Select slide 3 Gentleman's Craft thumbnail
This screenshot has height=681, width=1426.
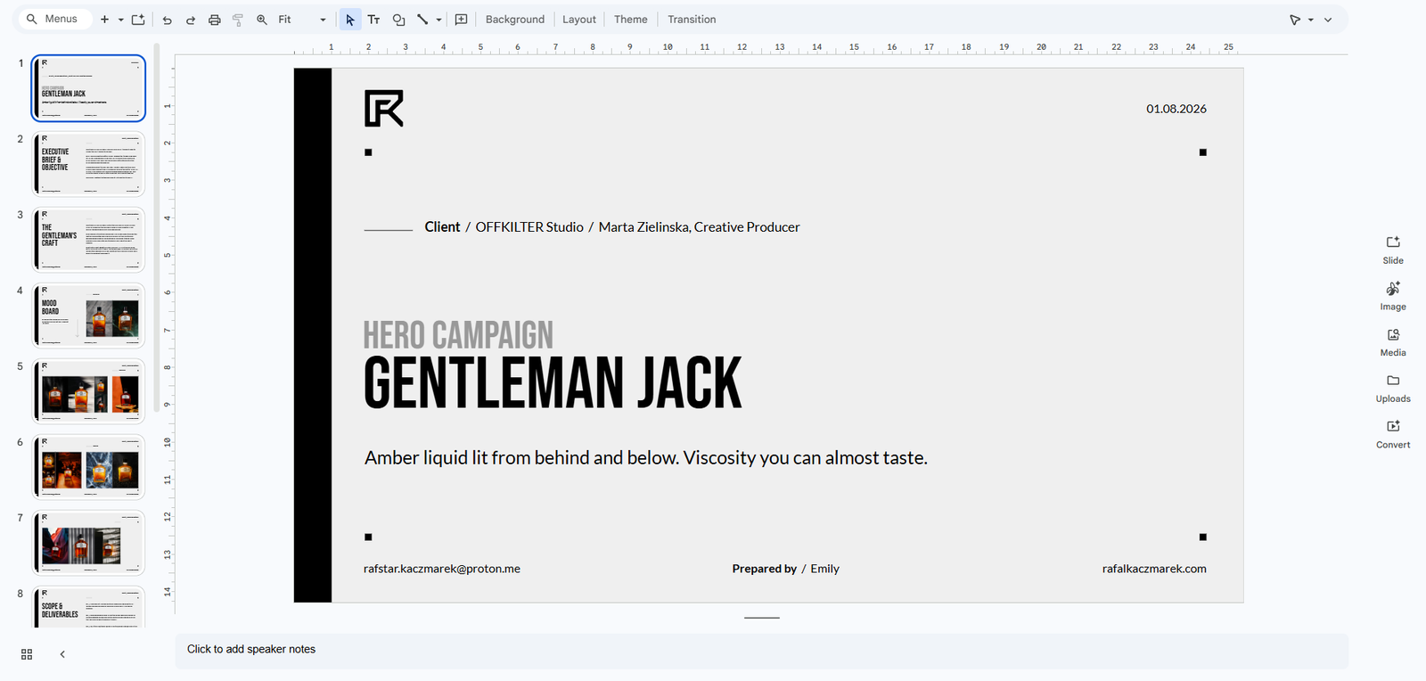88,240
